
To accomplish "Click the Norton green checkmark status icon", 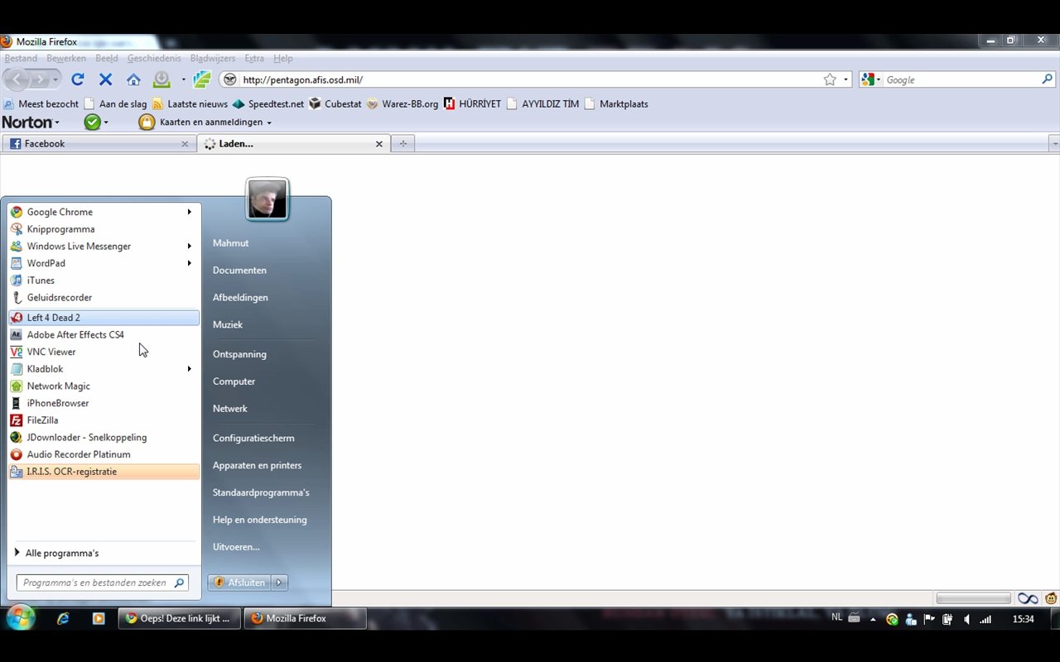I will coord(92,122).
